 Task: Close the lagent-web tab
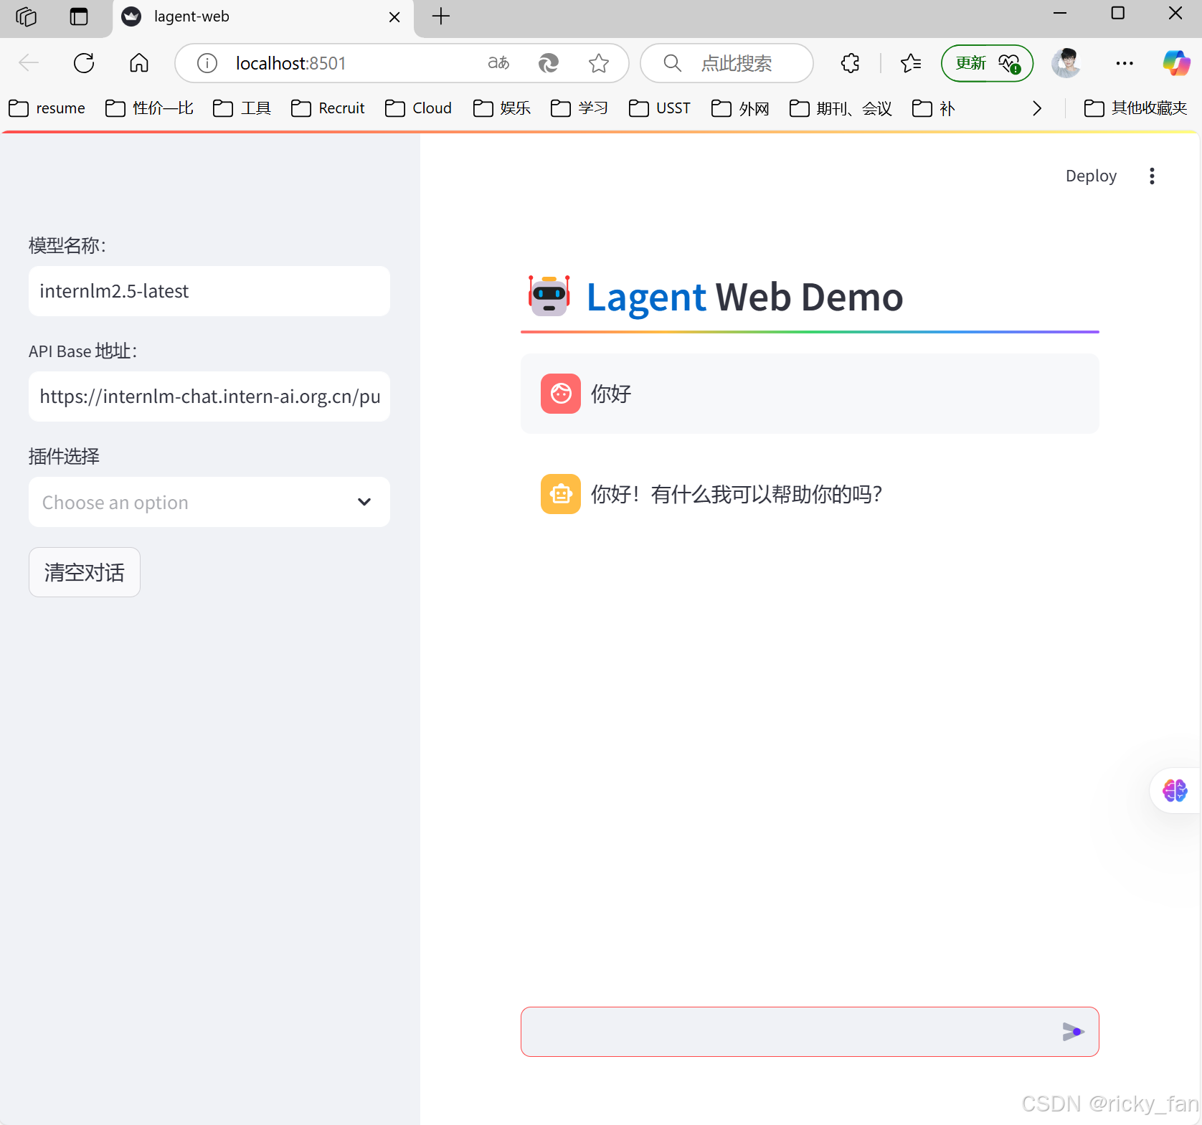pyautogui.click(x=394, y=16)
